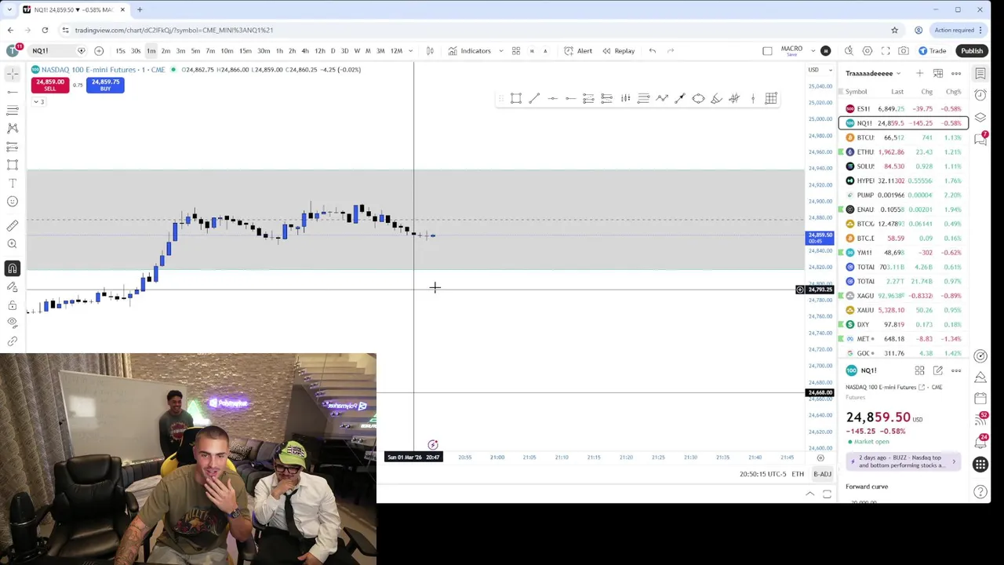This screenshot has width=1004, height=565.
Task: Select the BTCU row in watchlist
Action: click(x=904, y=137)
